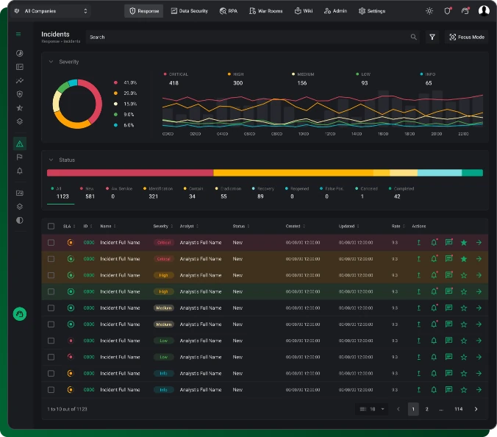The image size is (497, 437).
Task: Switch to the Admin tab
Action: (x=336, y=11)
